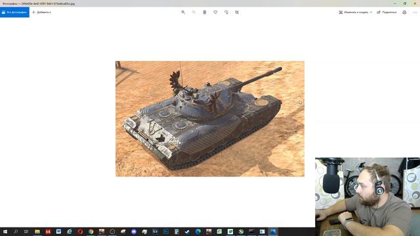Launch Opera browser from the taskbar
The height and width of the screenshot is (236, 420).
tap(80, 231)
